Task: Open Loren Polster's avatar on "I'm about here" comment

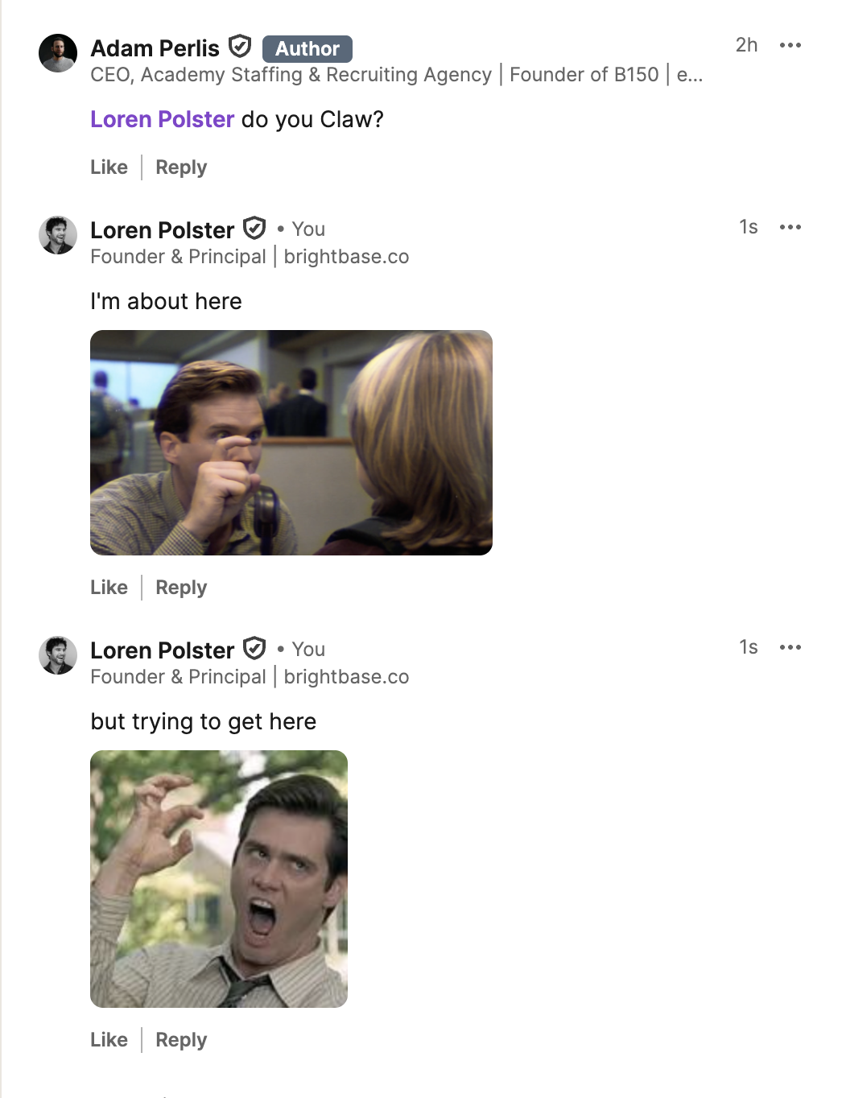Action: (58, 235)
